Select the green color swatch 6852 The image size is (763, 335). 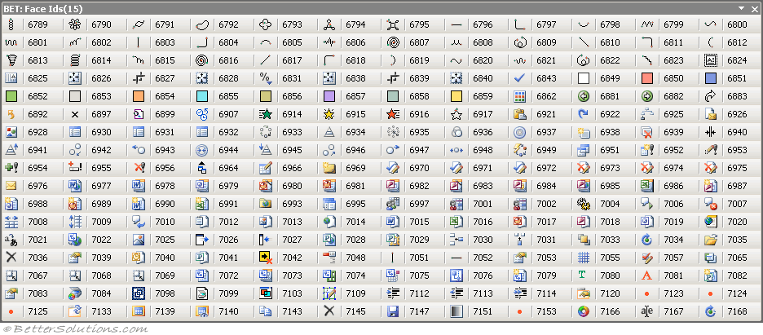[11, 96]
